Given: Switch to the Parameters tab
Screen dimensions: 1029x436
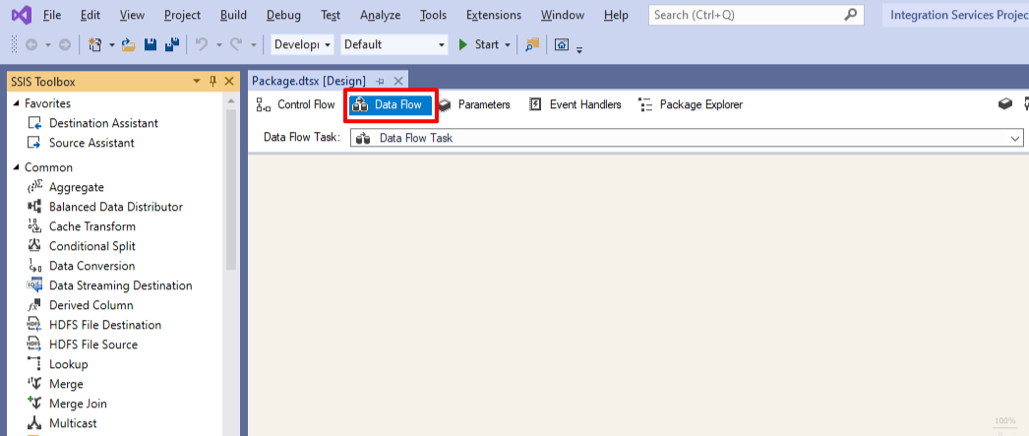Looking at the screenshot, I should 474,104.
